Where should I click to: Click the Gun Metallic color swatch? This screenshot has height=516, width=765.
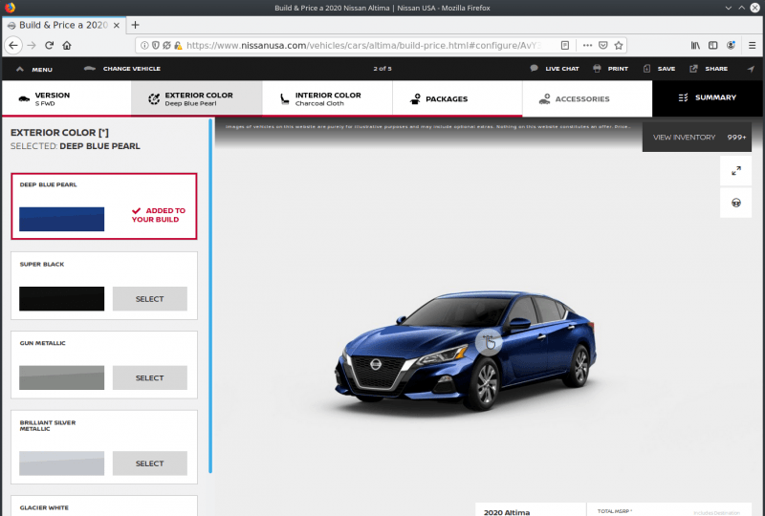pos(61,377)
